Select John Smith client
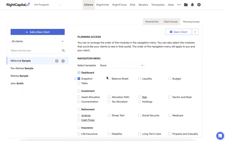Viewport: 225px width, 141px height. (x=17, y=84)
